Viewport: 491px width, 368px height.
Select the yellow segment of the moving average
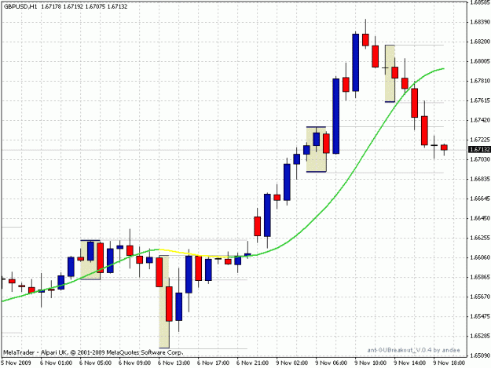194,253
